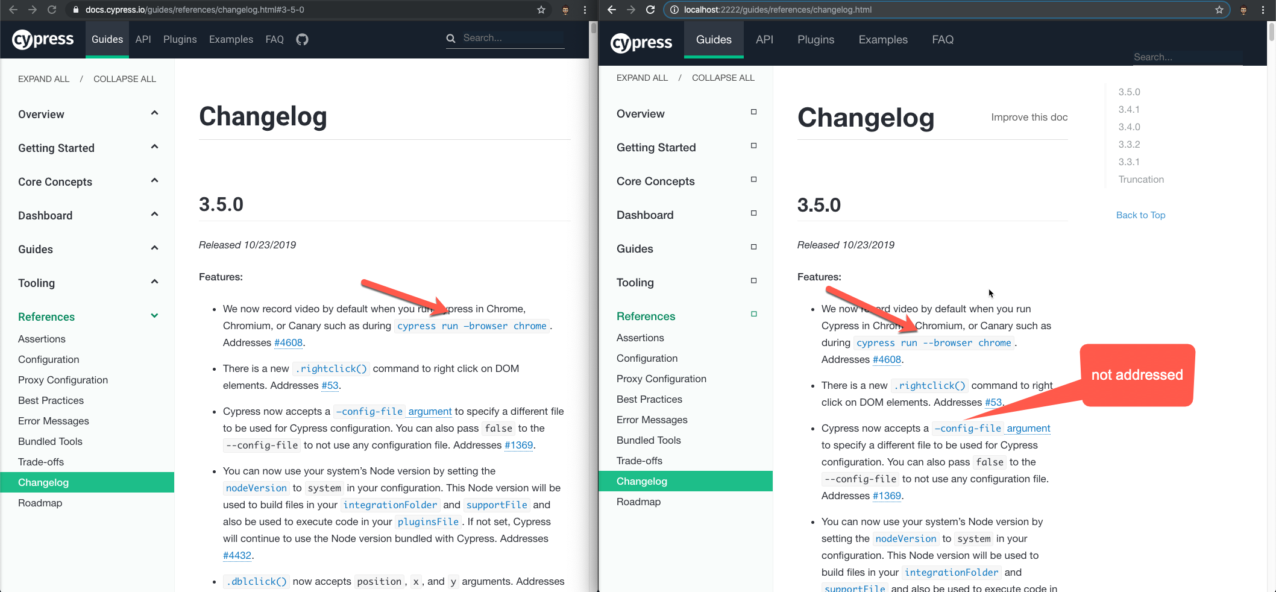This screenshot has height=592, width=1276.
Task: Expand Core Concepts toggle in right sidebar
Action: 753,180
